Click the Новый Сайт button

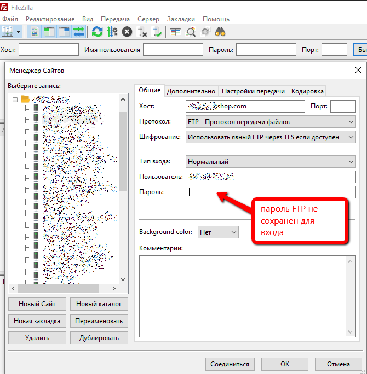[37, 304]
